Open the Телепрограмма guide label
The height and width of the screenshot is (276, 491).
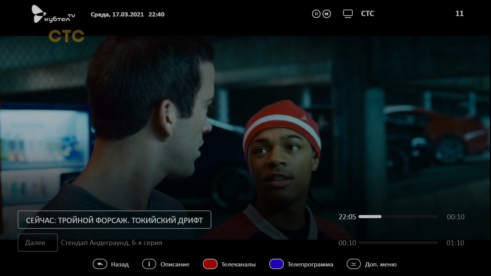point(310,264)
